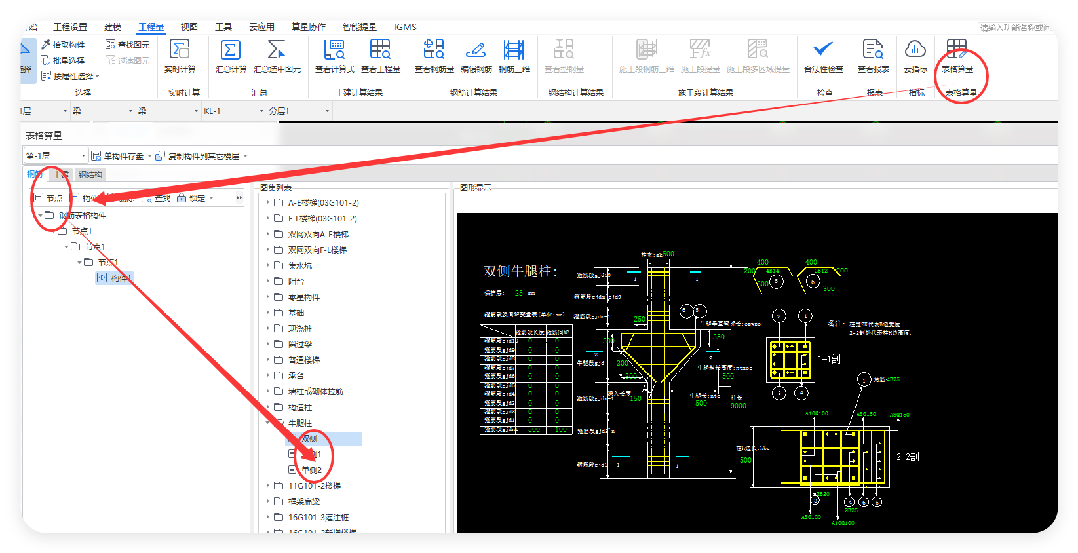The height and width of the screenshot is (553, 1078).
Task: Select the 普通楼梯 folder
Action: pos(297,360)
